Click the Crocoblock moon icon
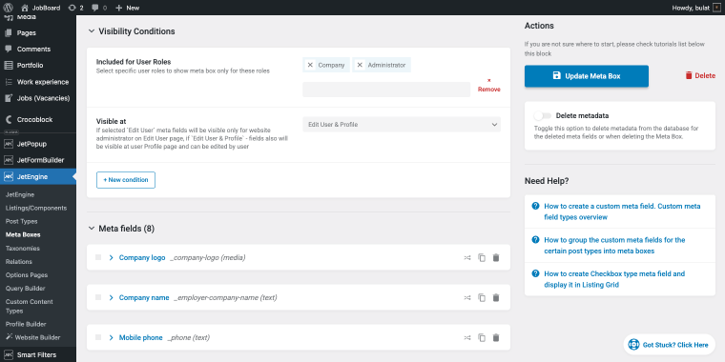This screenshot has height=362, width=725. click(9, 120)
